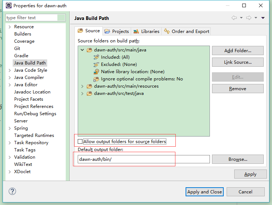
Task: Open the view menu dropdown triangle
Action: 263,18
